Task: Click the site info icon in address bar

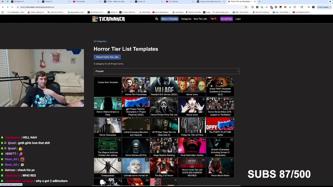Action: 18,7
